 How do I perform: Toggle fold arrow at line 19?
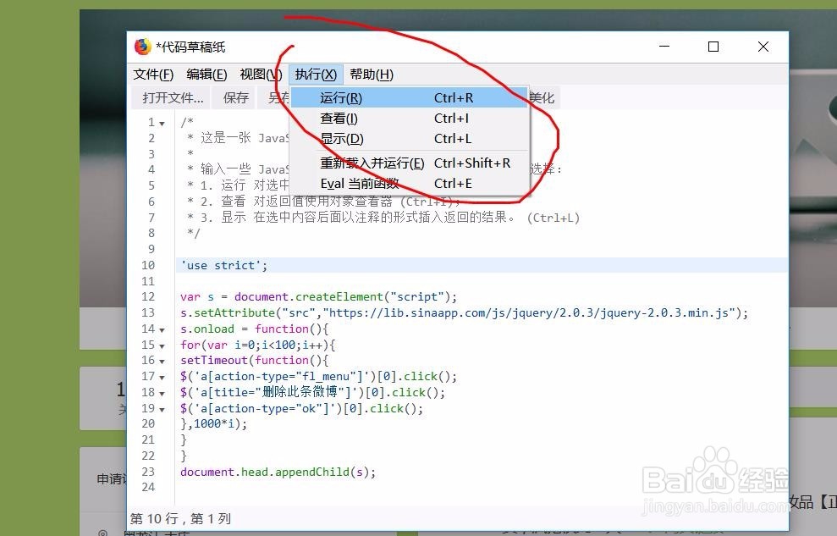tap(162, 410)
